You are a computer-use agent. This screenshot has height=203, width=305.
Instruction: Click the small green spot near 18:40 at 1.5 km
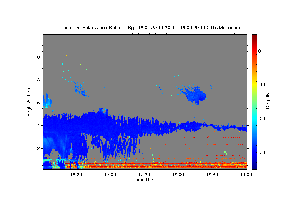point(225,153)
